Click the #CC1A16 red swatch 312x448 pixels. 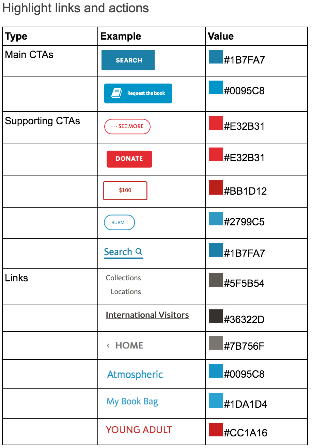coord(216,430)
